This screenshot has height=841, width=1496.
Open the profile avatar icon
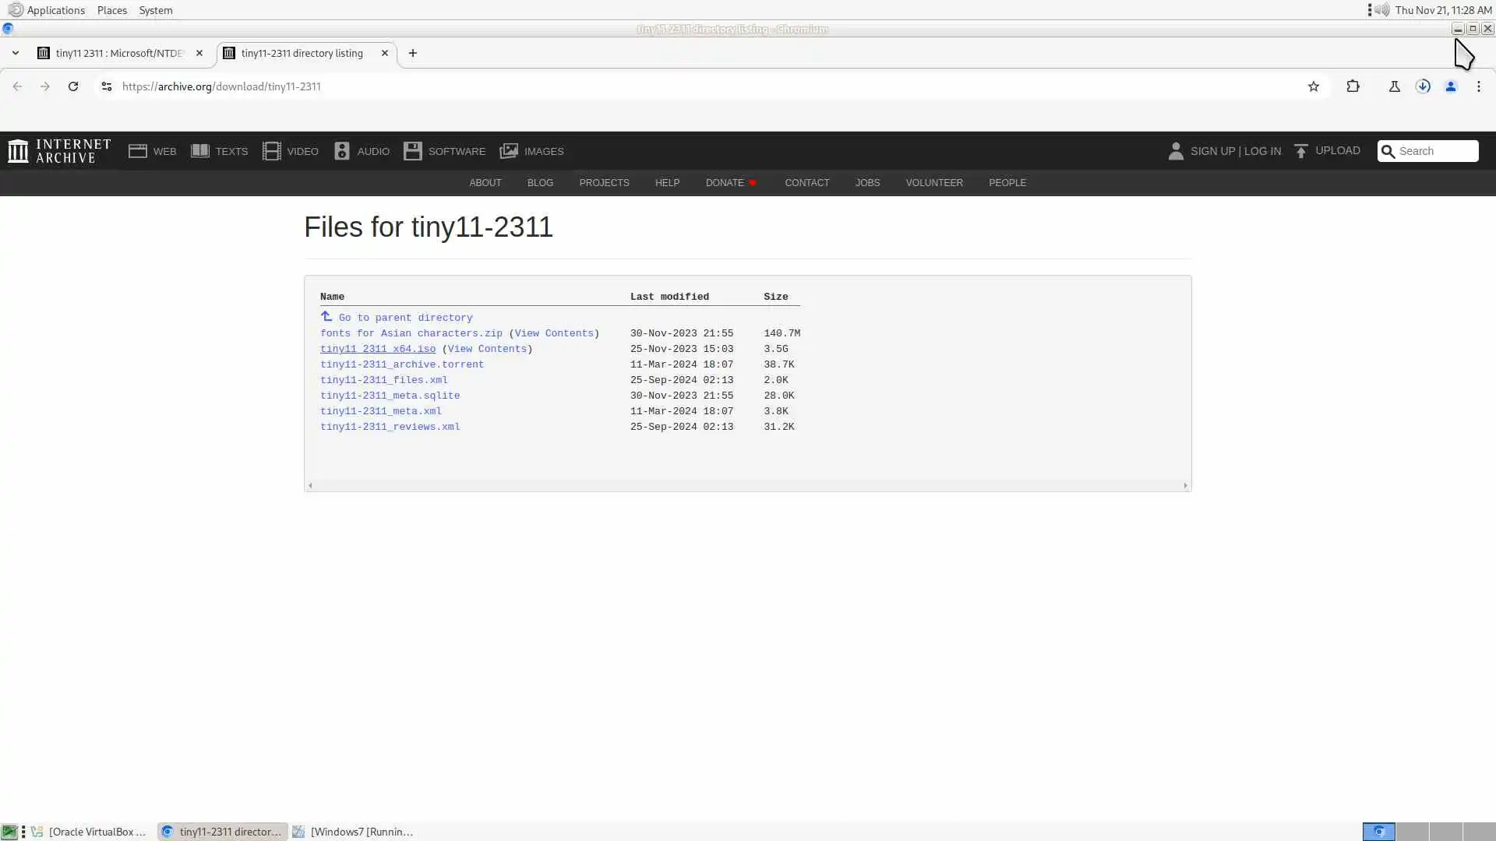pos(1450,86)
